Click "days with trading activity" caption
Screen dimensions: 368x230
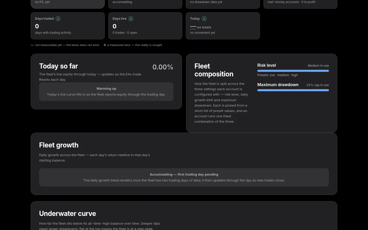pyautogui.click(x=53, y=33)
